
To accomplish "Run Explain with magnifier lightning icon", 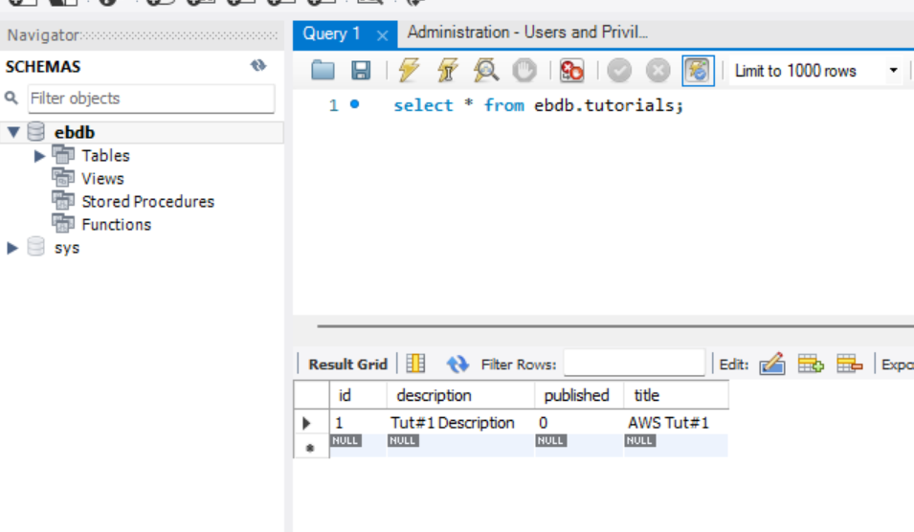I will point(485,71).
